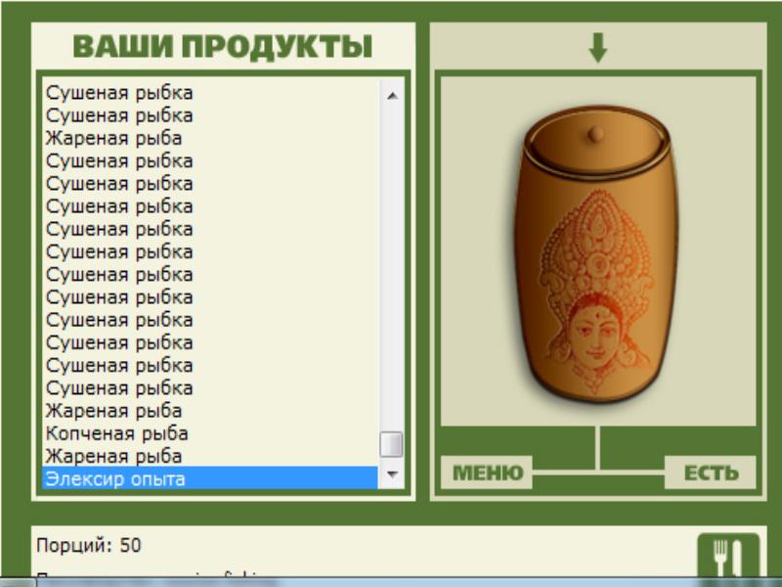Click the products list scrollbar up arrow
The image size is (782, 587).
pos(392,95)
